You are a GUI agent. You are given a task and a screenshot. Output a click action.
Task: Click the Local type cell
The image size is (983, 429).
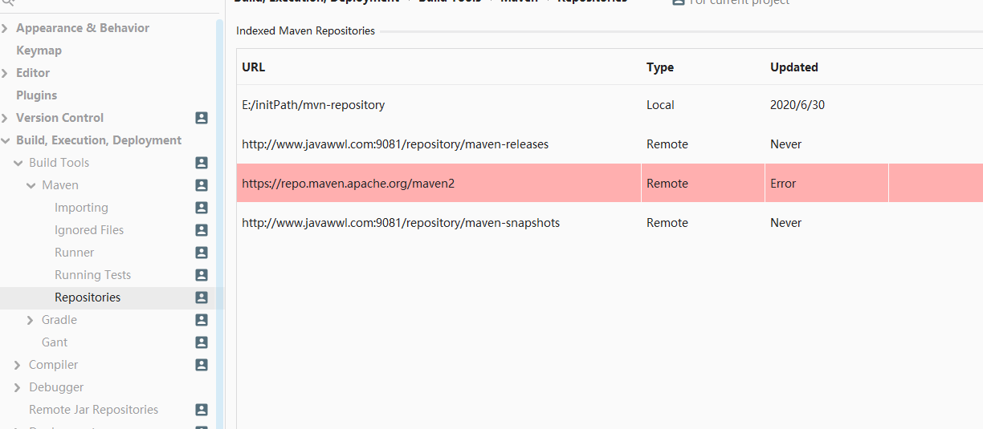click(x=660, y=105)
